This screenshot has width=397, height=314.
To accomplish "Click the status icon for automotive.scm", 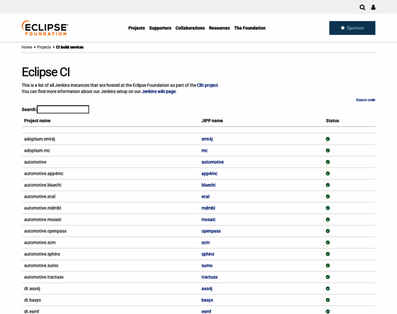I will click(328, 242).
